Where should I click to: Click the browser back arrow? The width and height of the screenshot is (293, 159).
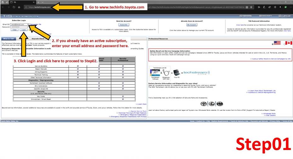(x=3, y=7)
